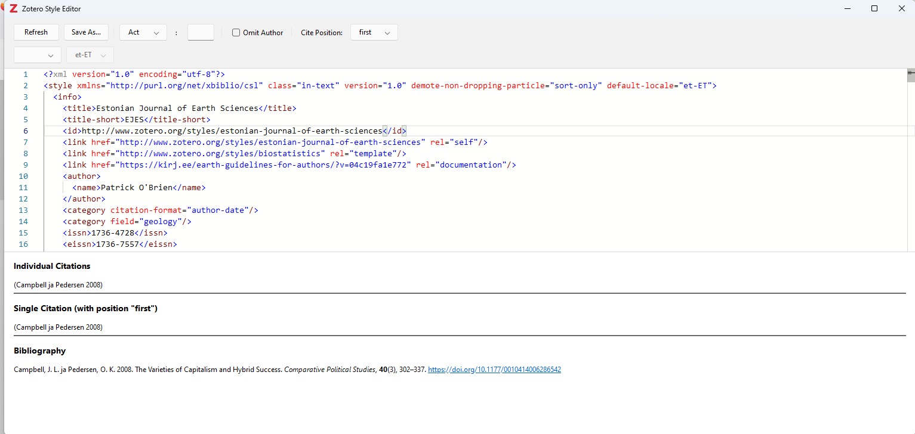Click the citation under Individual Citations
The height and width of the screenshot is (434, 915).
(58, 285)
